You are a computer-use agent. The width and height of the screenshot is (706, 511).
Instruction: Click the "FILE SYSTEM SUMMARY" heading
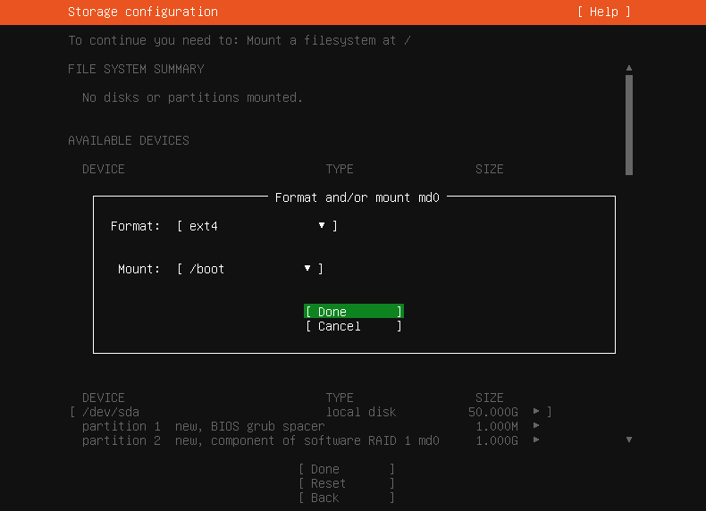pyautogui.click(x=136, y=70)
